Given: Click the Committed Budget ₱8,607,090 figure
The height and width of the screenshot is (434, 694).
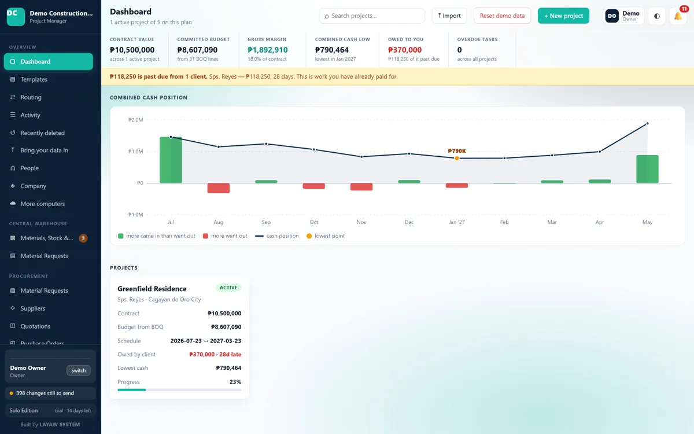Looking at the screenshot, I should 197,50.
